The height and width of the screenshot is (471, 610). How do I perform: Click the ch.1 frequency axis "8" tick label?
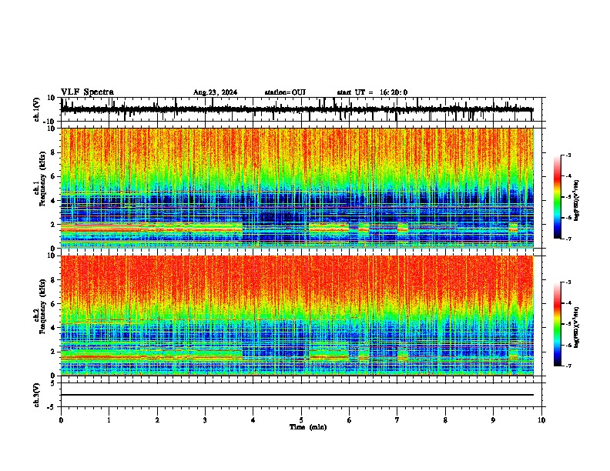point(53,152)
